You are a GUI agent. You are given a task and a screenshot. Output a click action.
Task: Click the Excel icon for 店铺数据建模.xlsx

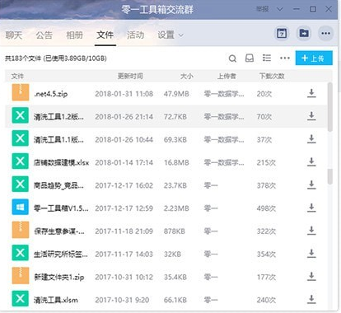tap(21, 161)
